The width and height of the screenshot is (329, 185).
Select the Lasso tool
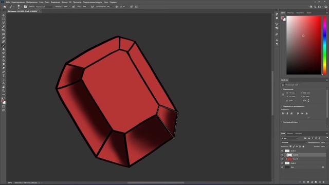point(4,23)
